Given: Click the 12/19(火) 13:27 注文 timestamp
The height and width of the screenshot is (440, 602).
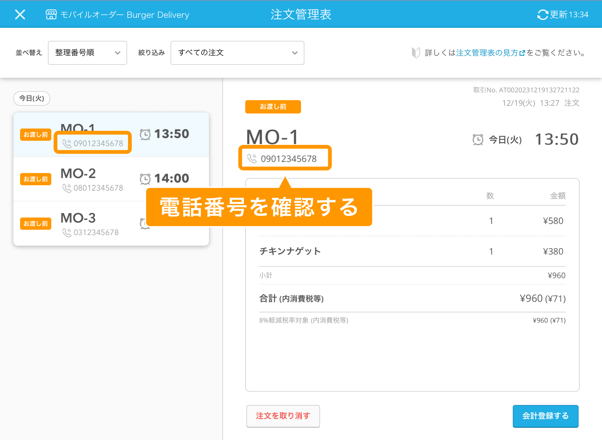Looking at the screenshot, I should 541,103.
